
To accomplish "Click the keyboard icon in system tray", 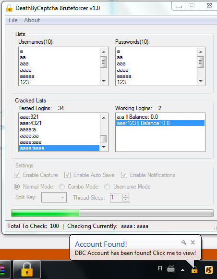I will [x=171, y=269].
